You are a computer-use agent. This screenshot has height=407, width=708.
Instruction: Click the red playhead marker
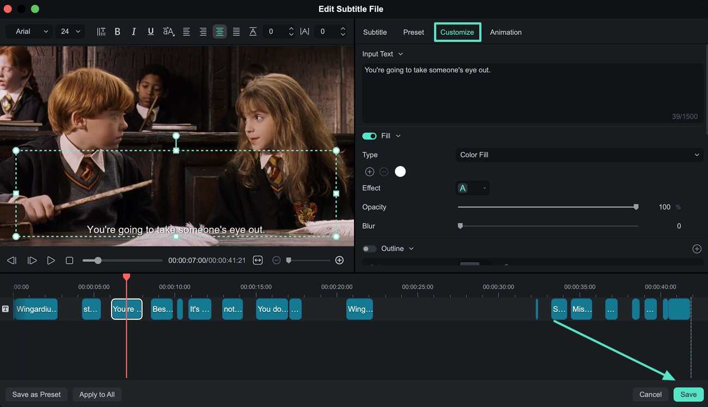(x=126, y=277)
